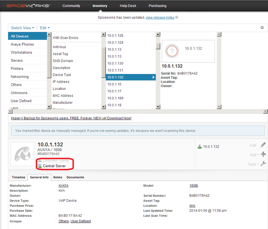Open the settings gear icon
The width and height of the screenshot is (268, 229).
point(262,27)
